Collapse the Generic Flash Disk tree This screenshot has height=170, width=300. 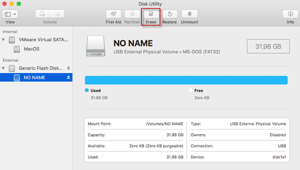[3, 68]
